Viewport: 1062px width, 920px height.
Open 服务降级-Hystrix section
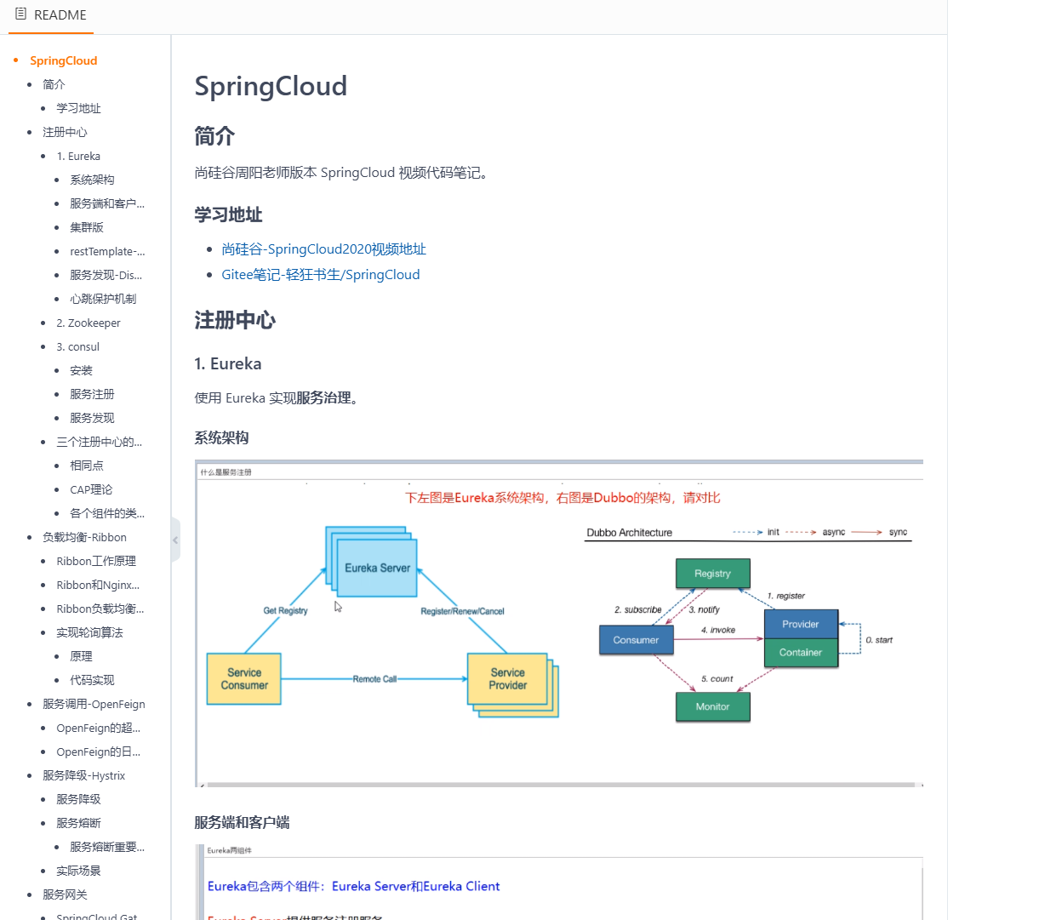(83, 775)
